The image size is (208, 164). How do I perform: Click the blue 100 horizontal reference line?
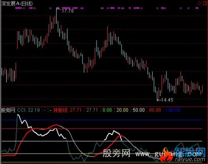tap(102, 120)
